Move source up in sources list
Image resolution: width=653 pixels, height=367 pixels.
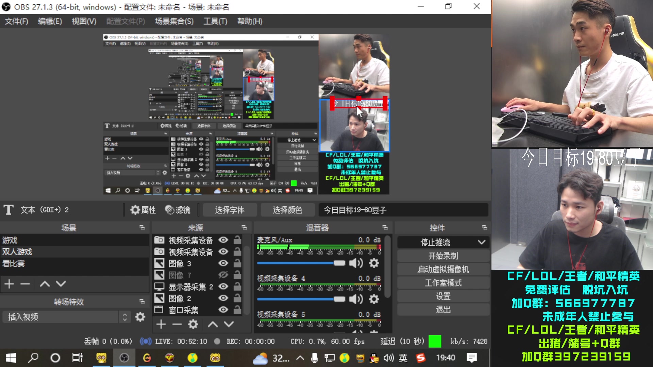click(213, 324)
